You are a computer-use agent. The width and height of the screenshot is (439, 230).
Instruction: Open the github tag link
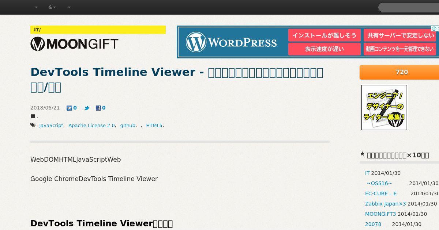(x=128, y=126)
